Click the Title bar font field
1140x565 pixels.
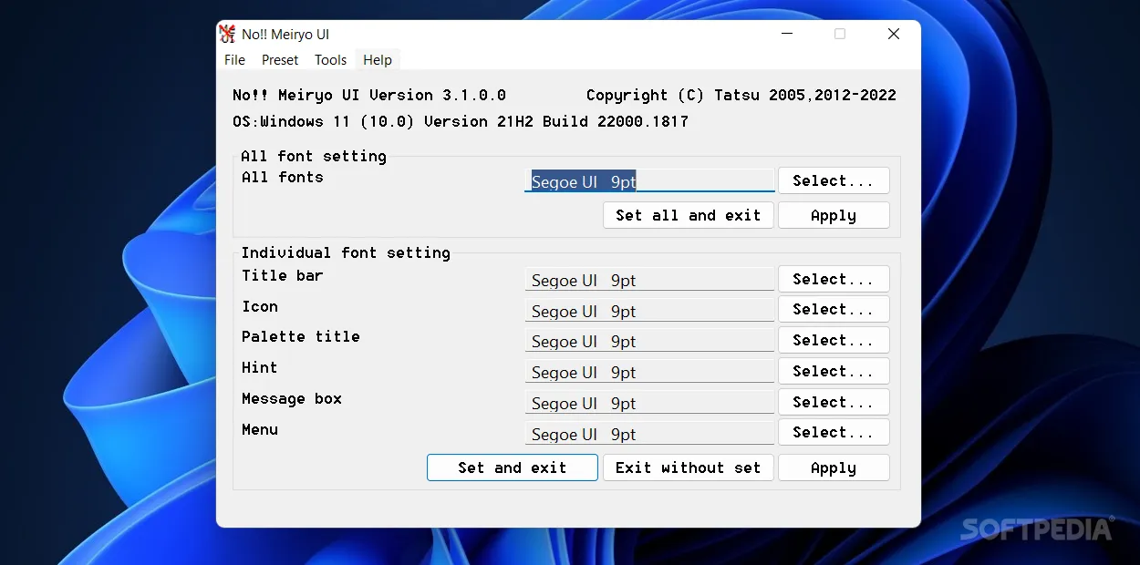point(649,280)
